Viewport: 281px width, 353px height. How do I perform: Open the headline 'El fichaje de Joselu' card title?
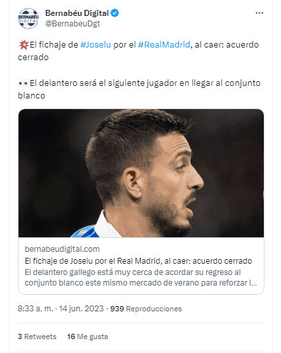pyautogui.click(x=138, y=260)
